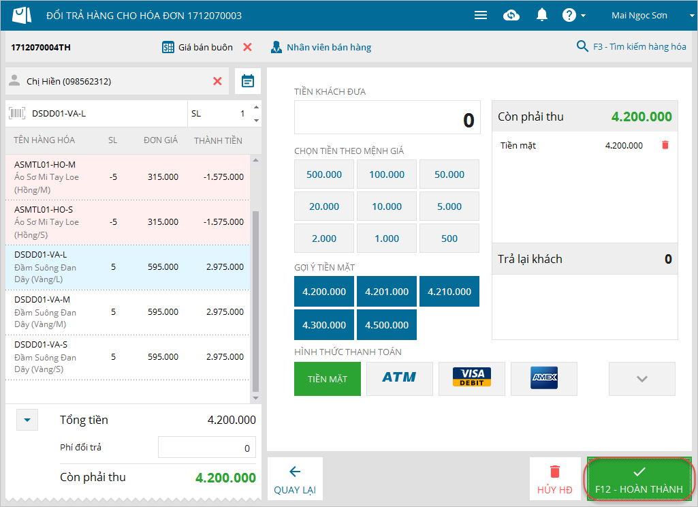Pick the 500.000 denomination

324,174
